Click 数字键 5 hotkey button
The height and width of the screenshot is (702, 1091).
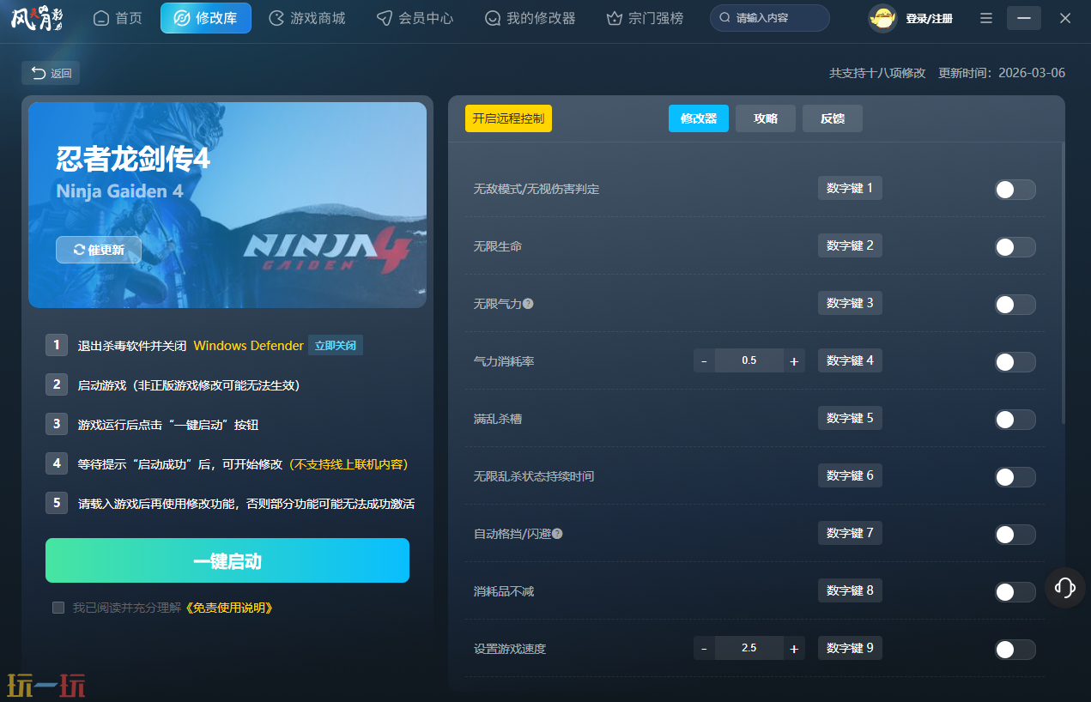click(x=850, y=418)
